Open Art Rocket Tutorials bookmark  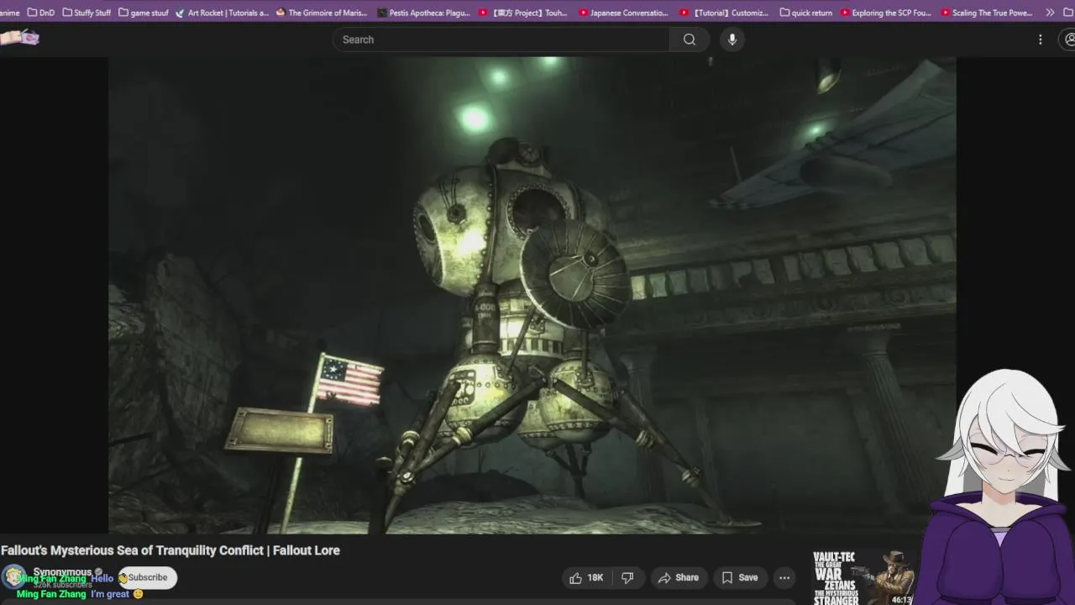click(x=223, y=13)
